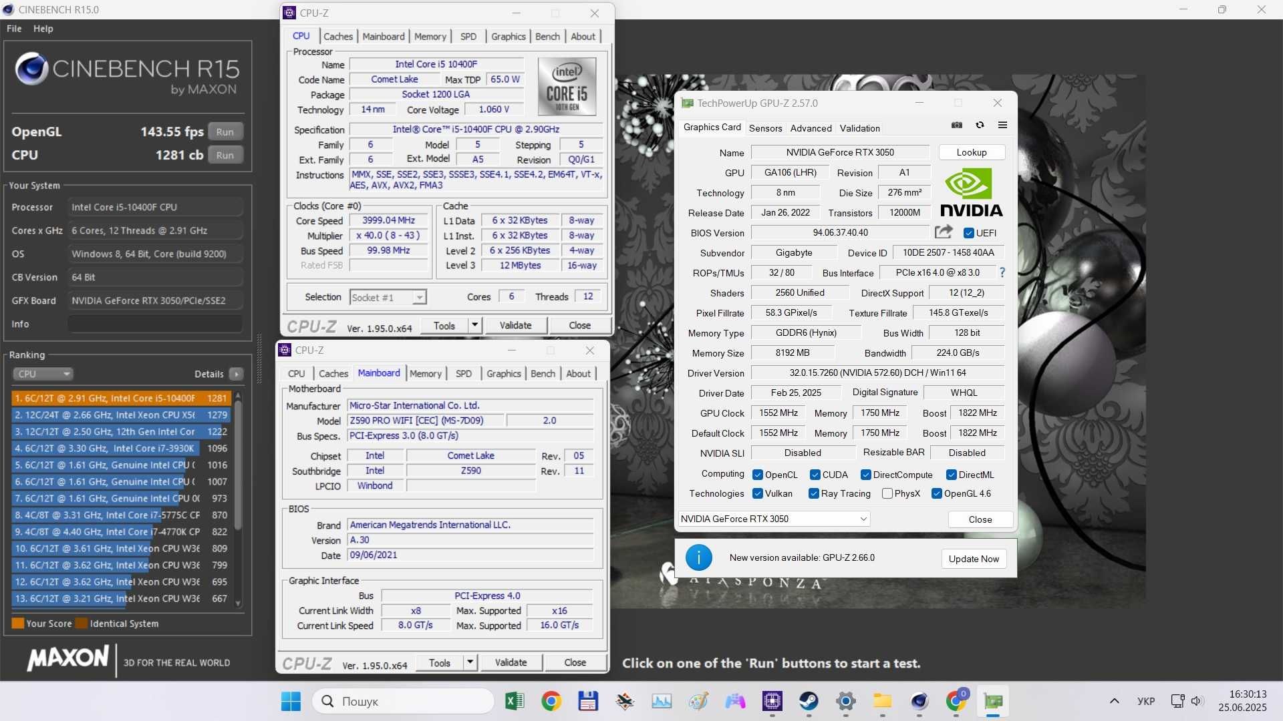Open the Ranking CPU dropdown

[x=43, y=374]
